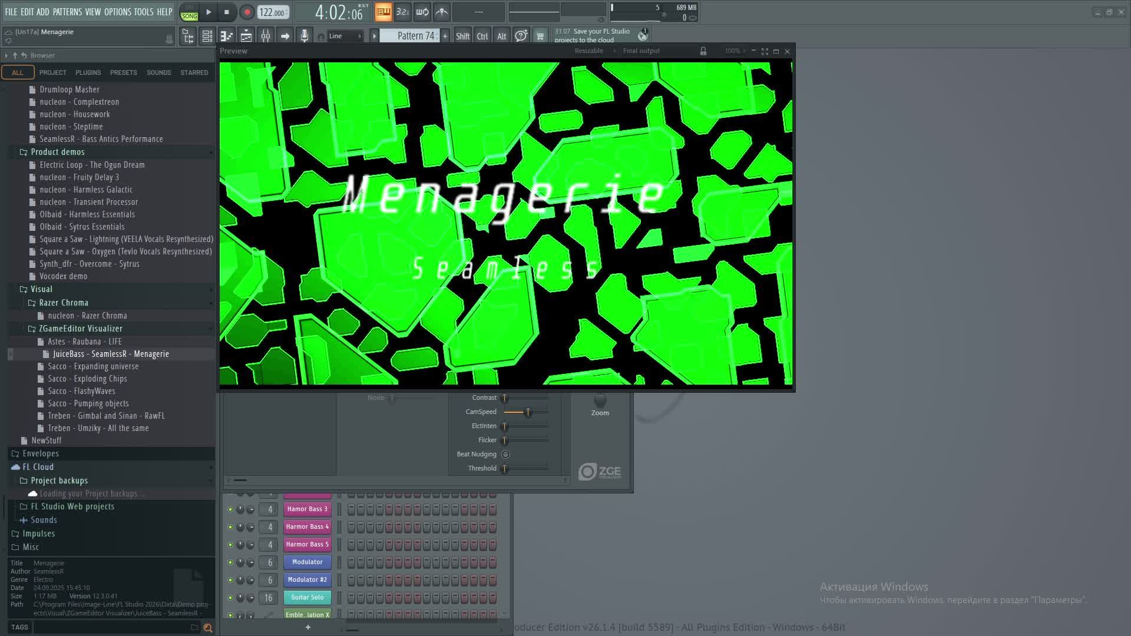The width and height of the screenshot is (1131, 636).
Task: Mute the Harmor Bass 5 channel
Action: click(230, 545)
